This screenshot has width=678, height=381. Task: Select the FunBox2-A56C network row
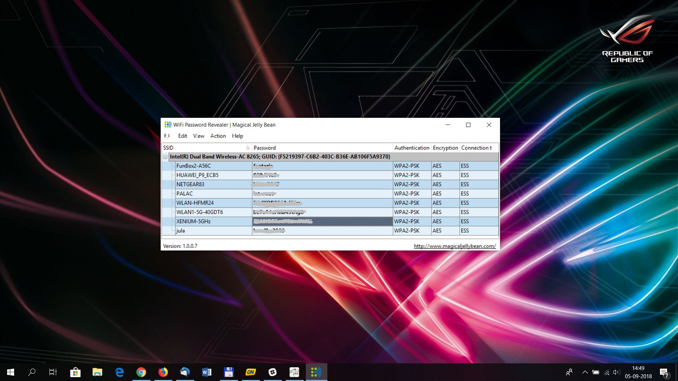click(x=330, y=166)
